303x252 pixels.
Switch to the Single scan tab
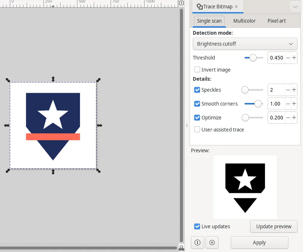pyautogui.click(x=209, y=21)
